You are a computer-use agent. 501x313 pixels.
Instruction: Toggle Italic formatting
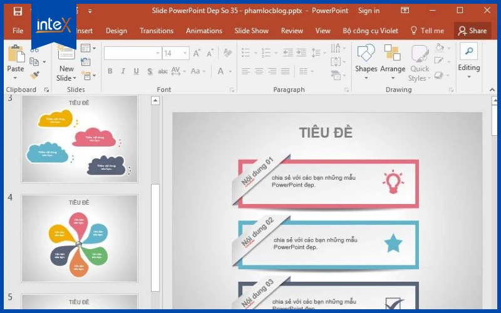pyautogui.click(x=123, y=71)
